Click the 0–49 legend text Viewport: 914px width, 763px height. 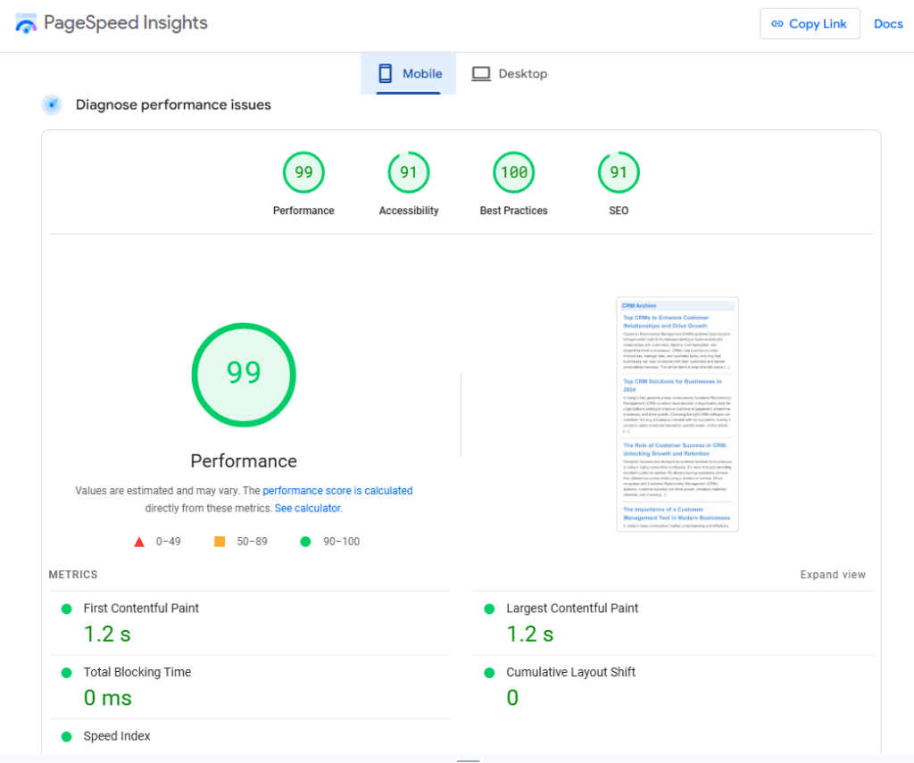(169, 542)
